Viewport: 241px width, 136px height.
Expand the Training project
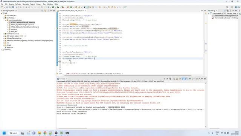click(2, 49)
